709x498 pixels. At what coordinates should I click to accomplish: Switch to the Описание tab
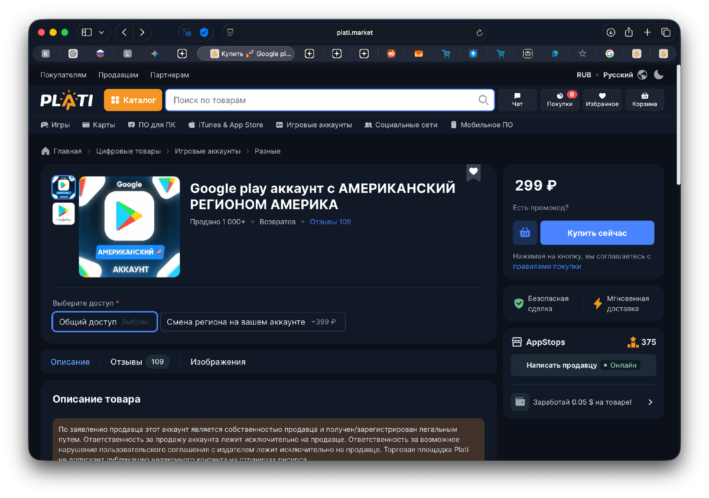tap(70, 362)
